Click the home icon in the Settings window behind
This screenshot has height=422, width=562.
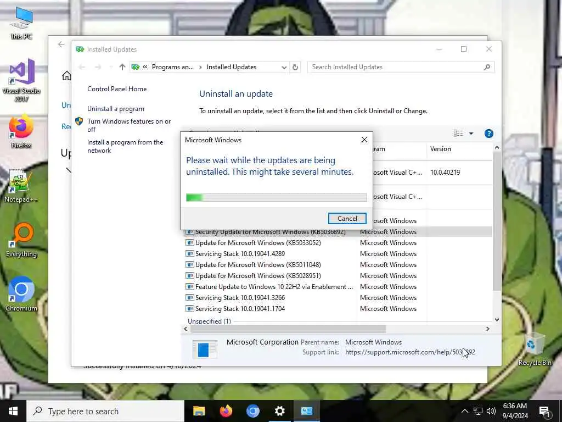coord(66,76)
